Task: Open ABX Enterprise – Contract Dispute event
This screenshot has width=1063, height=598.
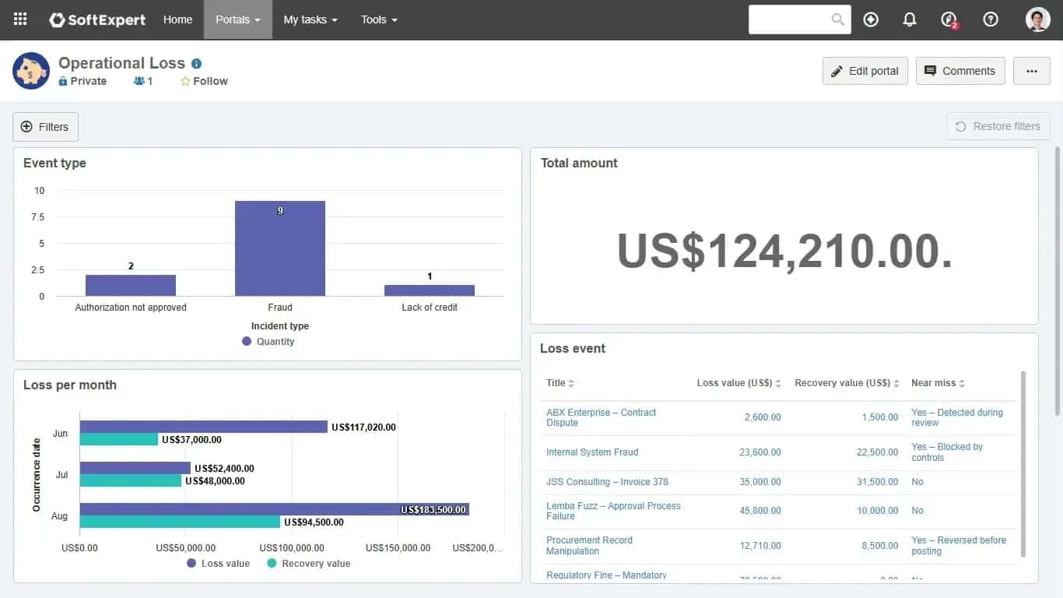Action: pos(601,417)
